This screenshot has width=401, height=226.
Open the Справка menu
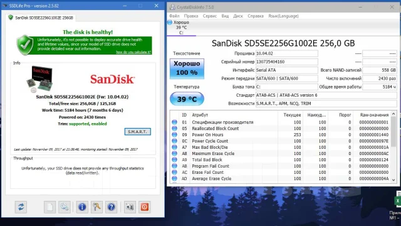[x=256, y=16]
